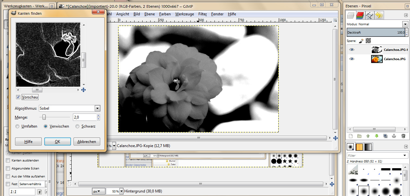Open the Fenster menu

(x=217, y=14)
